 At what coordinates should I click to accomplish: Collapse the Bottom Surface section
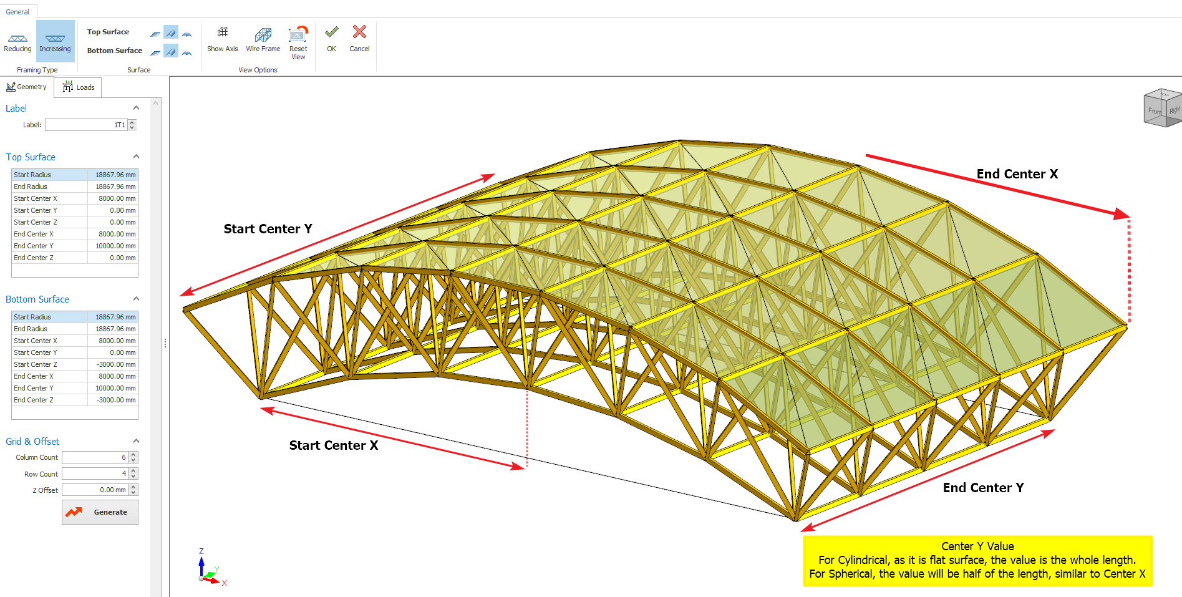coord(136,299)
